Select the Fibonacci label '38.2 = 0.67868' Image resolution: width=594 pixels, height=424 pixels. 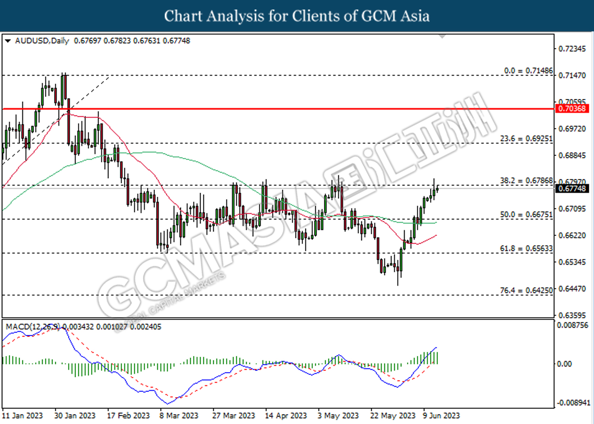tap(526, 181)
